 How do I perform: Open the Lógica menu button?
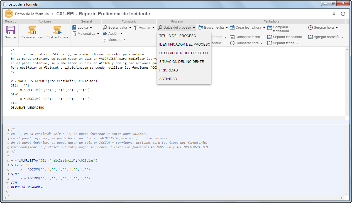pos(82,28)
